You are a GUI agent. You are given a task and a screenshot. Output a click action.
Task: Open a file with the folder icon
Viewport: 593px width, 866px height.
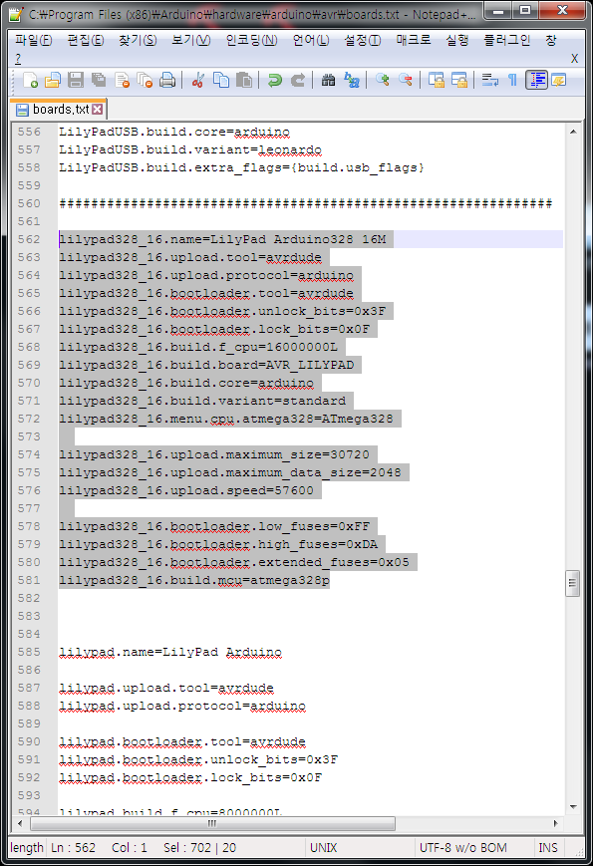(x=53, y=80)
